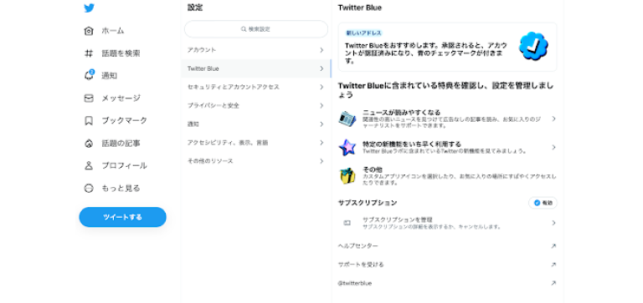The width and height of the screenshot is (643, 303).
Task: Click the ニュースが読みやすくなる heading
Action: pos(402,113)
